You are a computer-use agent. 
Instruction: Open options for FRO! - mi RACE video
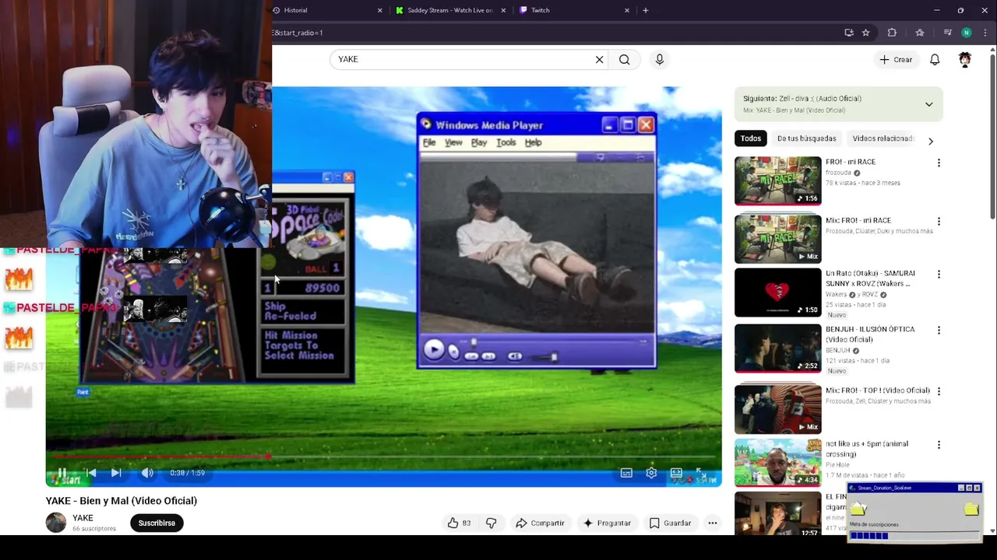tap(939, 163)
